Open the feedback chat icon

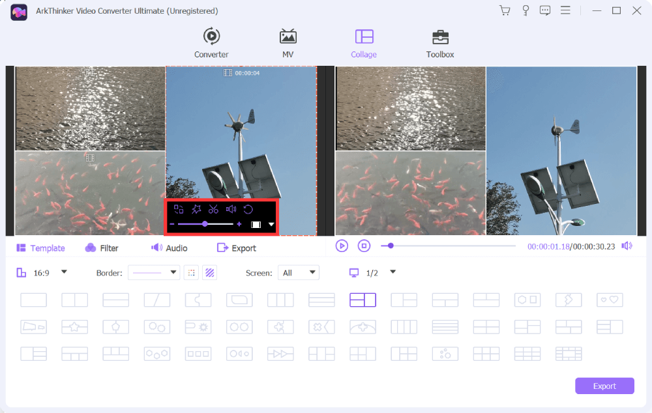[545, 10]
